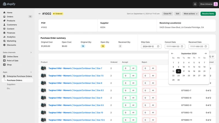Open the More actions dropdown
219x123 pixels.
191,14
